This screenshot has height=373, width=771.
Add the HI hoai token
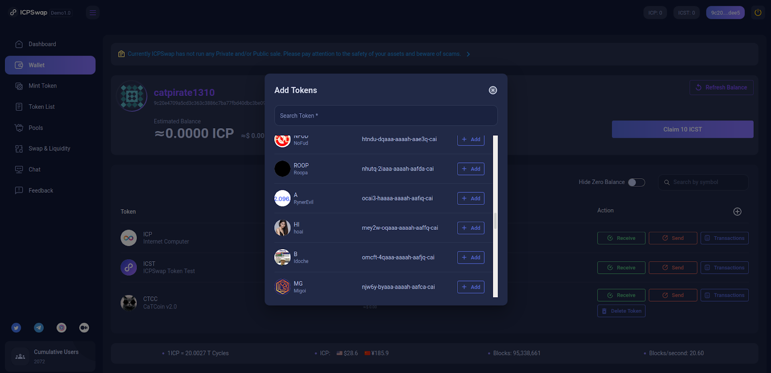click(471, 228)
